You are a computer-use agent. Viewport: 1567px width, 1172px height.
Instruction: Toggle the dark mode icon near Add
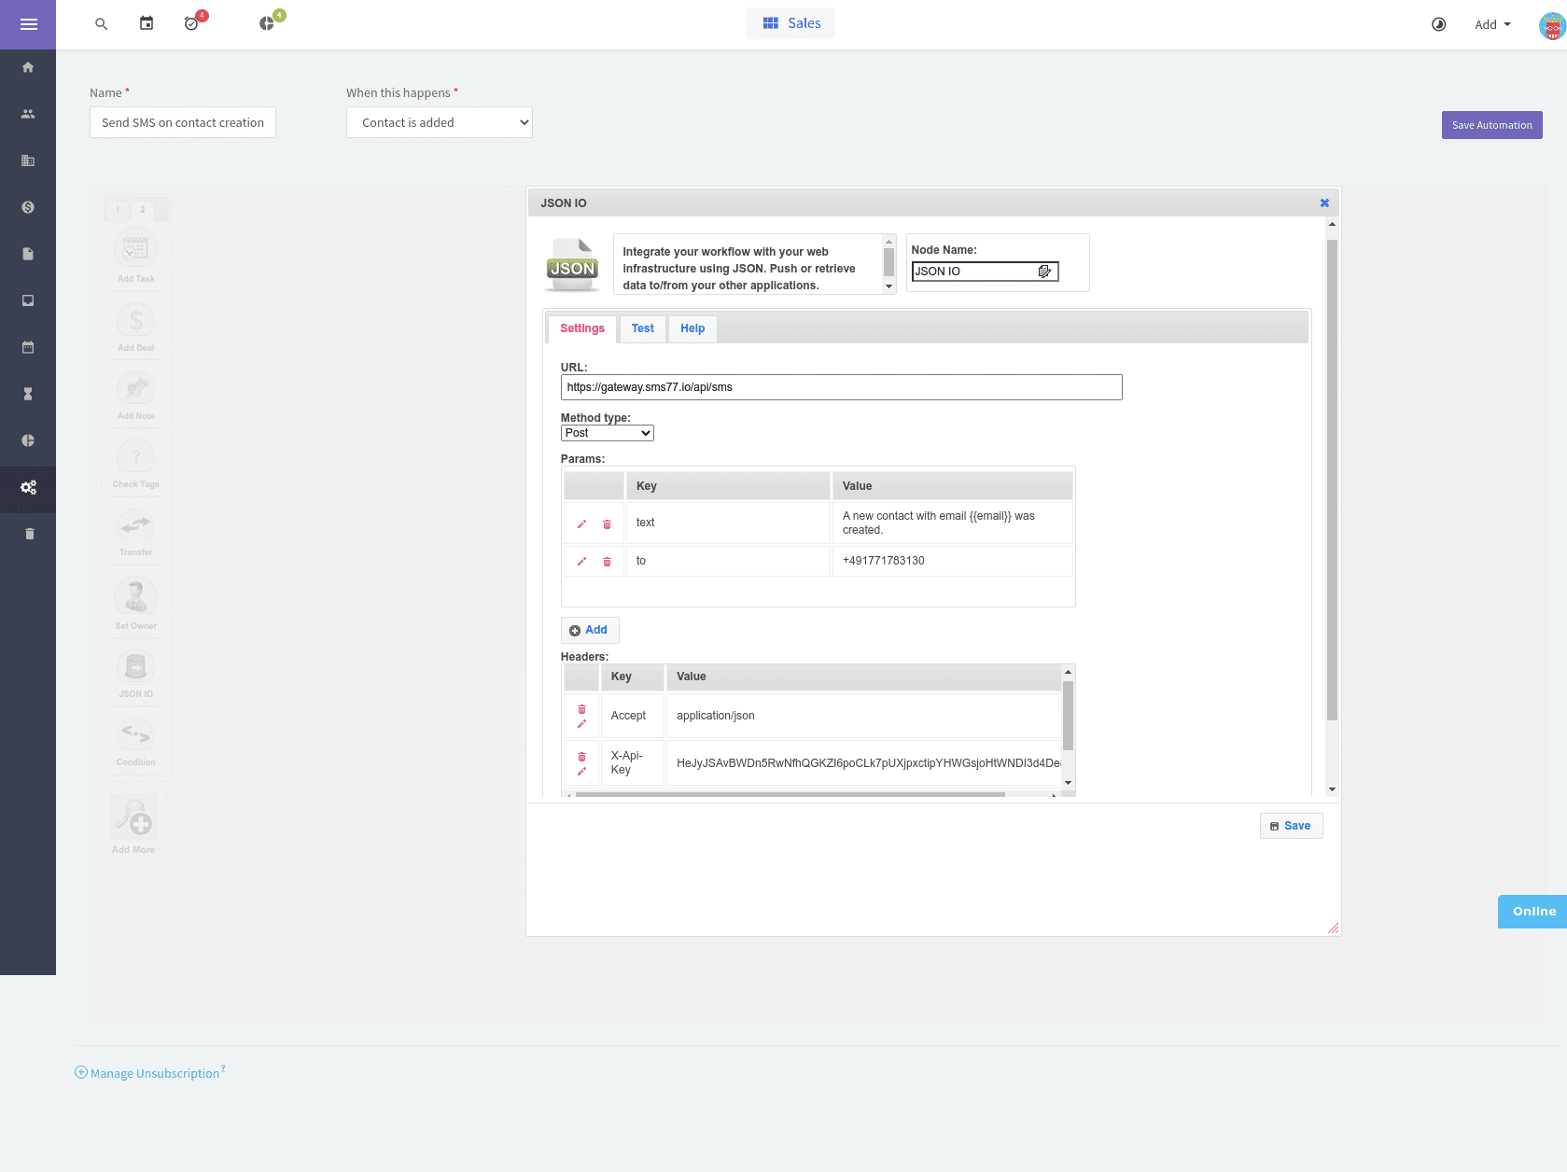pos(1438,24)
